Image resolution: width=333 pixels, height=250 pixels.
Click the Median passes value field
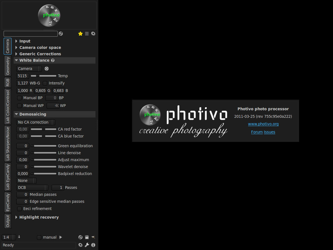pos(23,194)
